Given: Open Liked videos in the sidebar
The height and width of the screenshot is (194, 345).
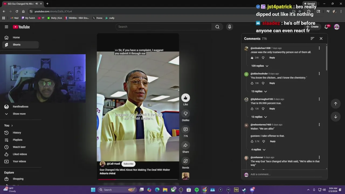Looking at the screenshot, I should pyautogui.click(x=19, y=154).
